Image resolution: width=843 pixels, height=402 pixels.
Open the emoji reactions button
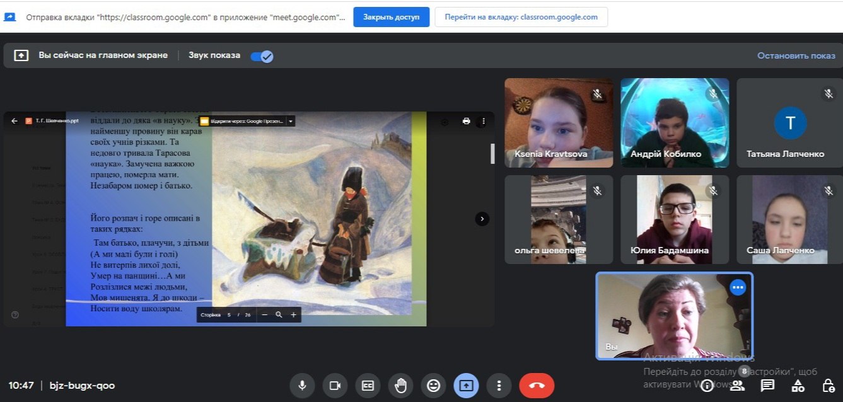pos(433,385)
